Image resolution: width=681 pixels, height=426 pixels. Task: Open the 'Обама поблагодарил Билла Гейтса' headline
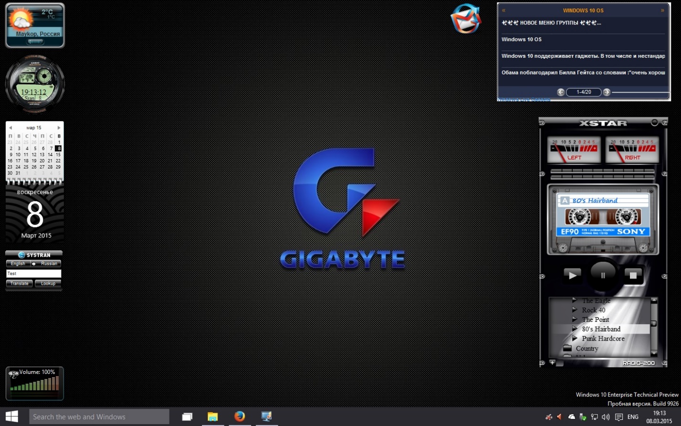[x=583, y=73]
